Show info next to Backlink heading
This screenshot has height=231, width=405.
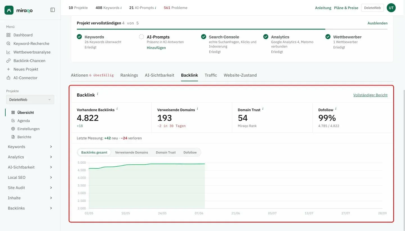click(x=98, y=94)
